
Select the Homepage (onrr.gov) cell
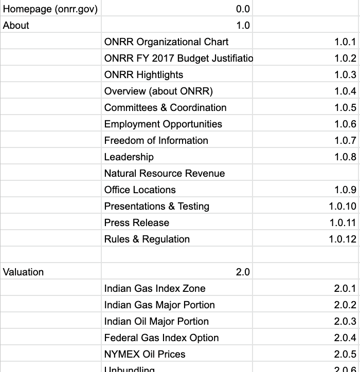(50, 9)
